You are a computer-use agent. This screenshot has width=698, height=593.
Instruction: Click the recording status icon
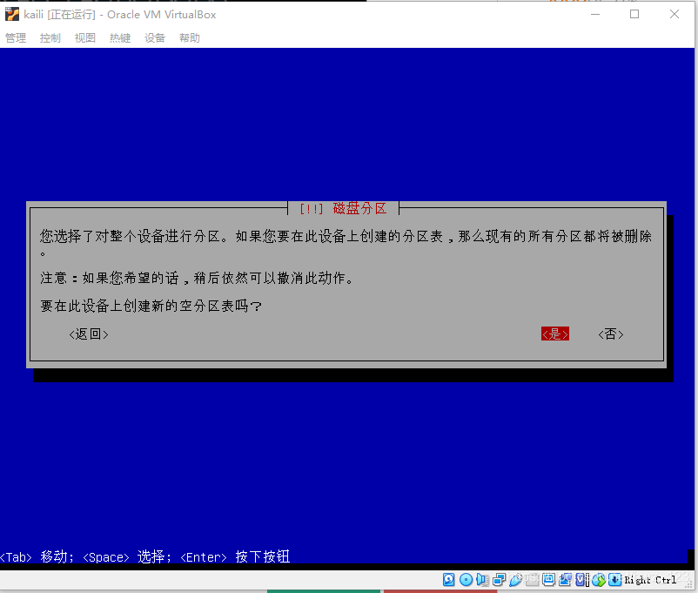[x=565, y=579]
